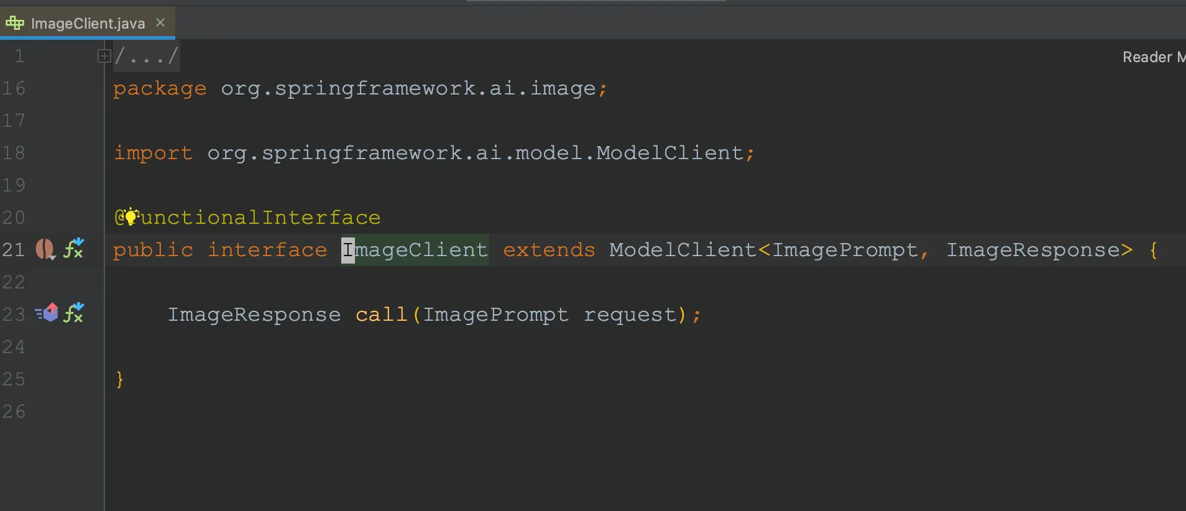Click ImagePrompt parameter type on line 23

click(x=496, y=315)
